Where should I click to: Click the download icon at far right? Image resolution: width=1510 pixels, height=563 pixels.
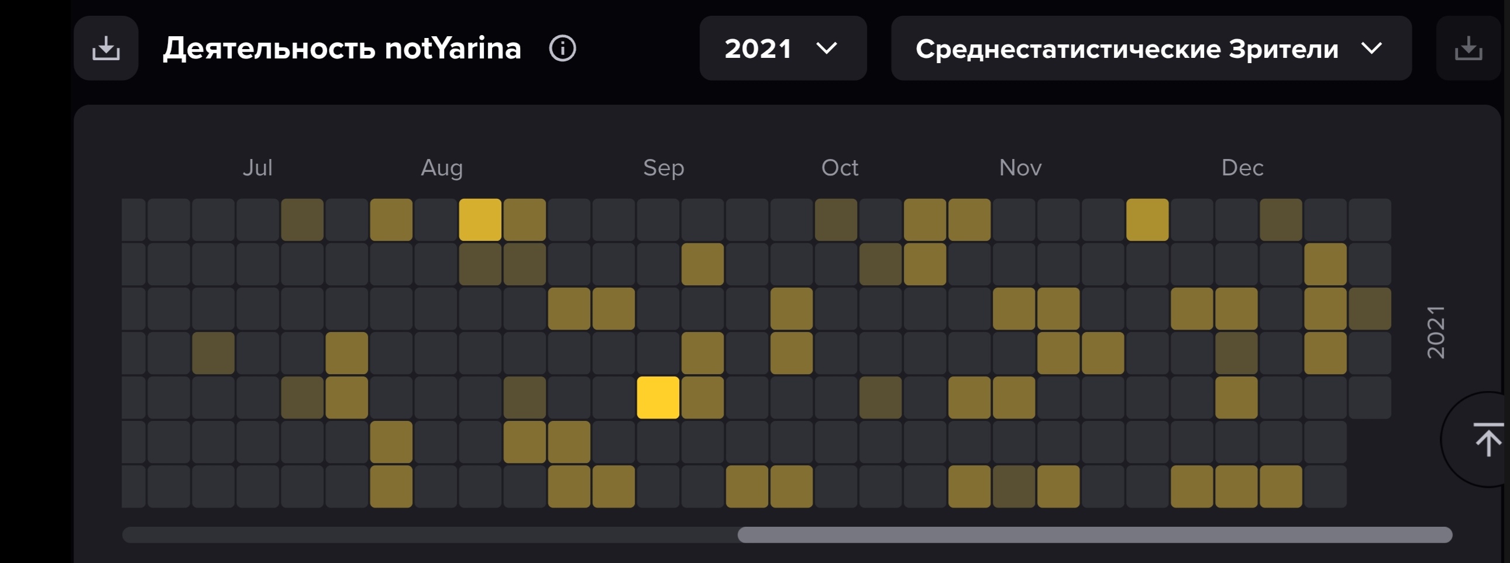[x=1468, y=48]
